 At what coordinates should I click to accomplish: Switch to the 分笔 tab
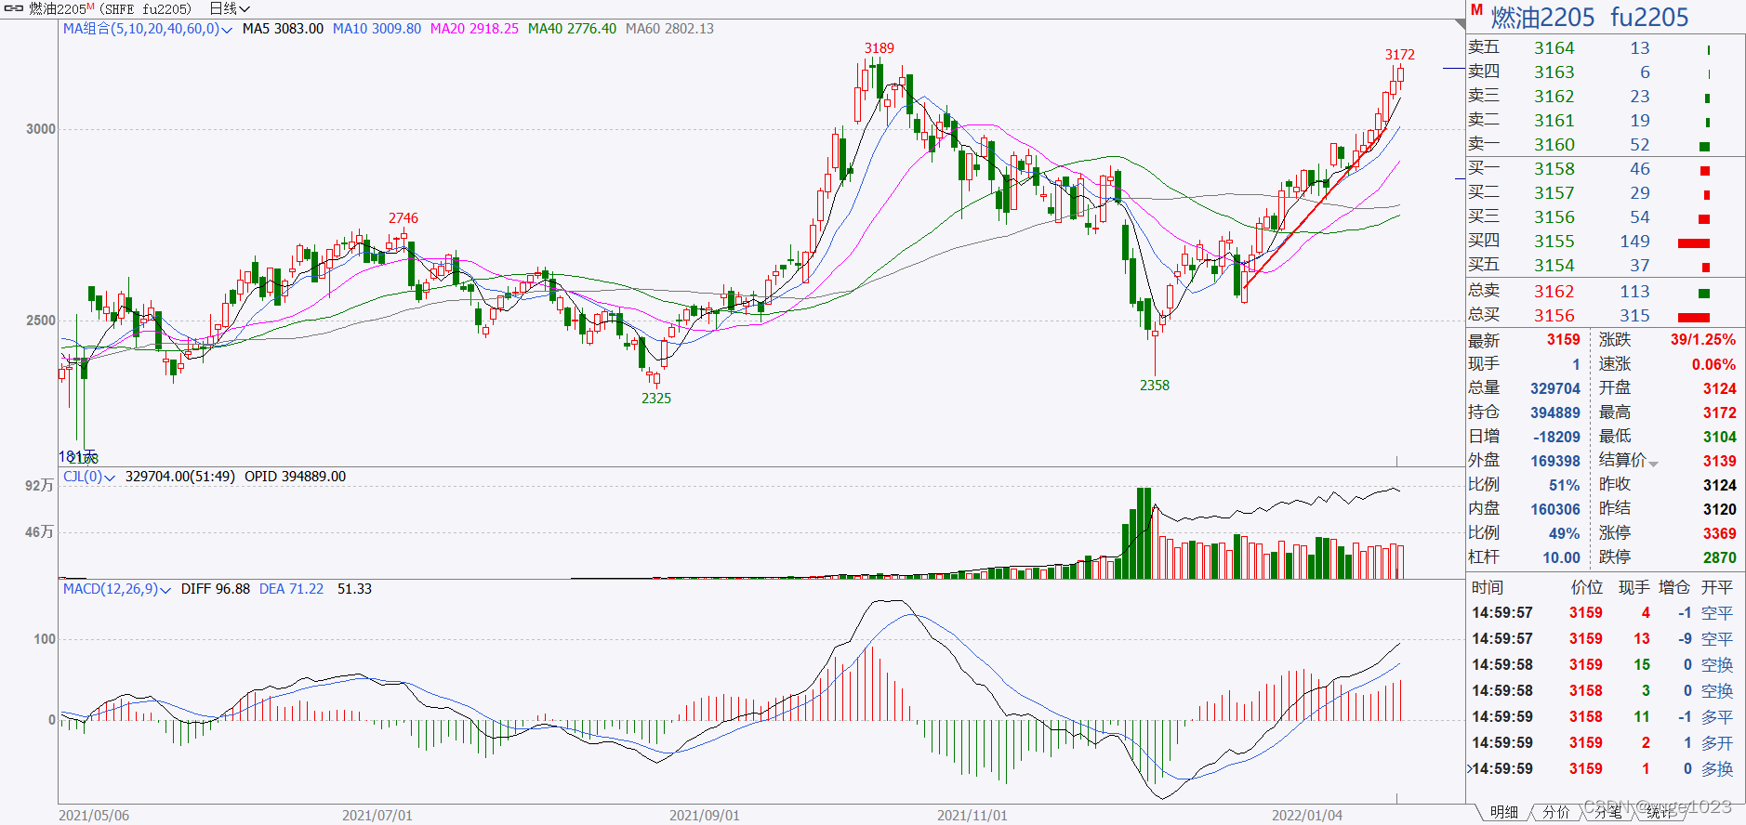[x=1607, y=812]
